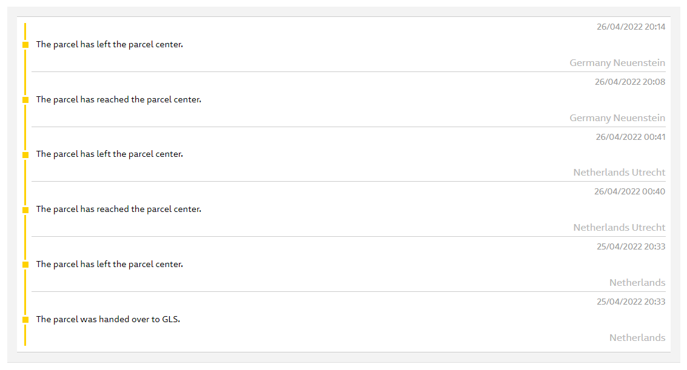The width and height of the screenshot is (687, 370).
Task: Click the yellow marker beside Neuenstein arrival event
Action: click(25, 99)
